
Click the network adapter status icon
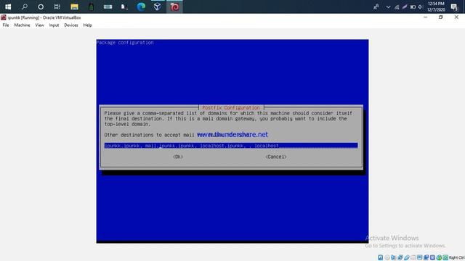click(400, 257)
